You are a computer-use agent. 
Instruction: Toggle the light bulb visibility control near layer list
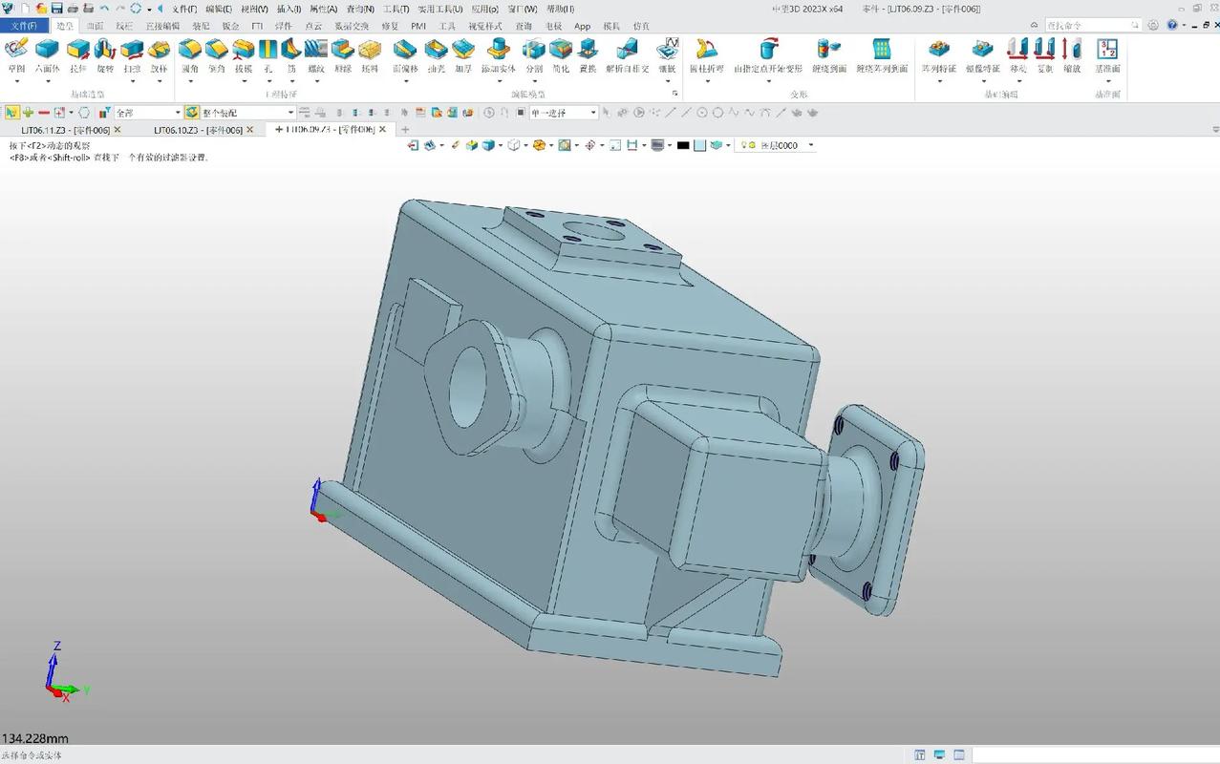point(744,145)
